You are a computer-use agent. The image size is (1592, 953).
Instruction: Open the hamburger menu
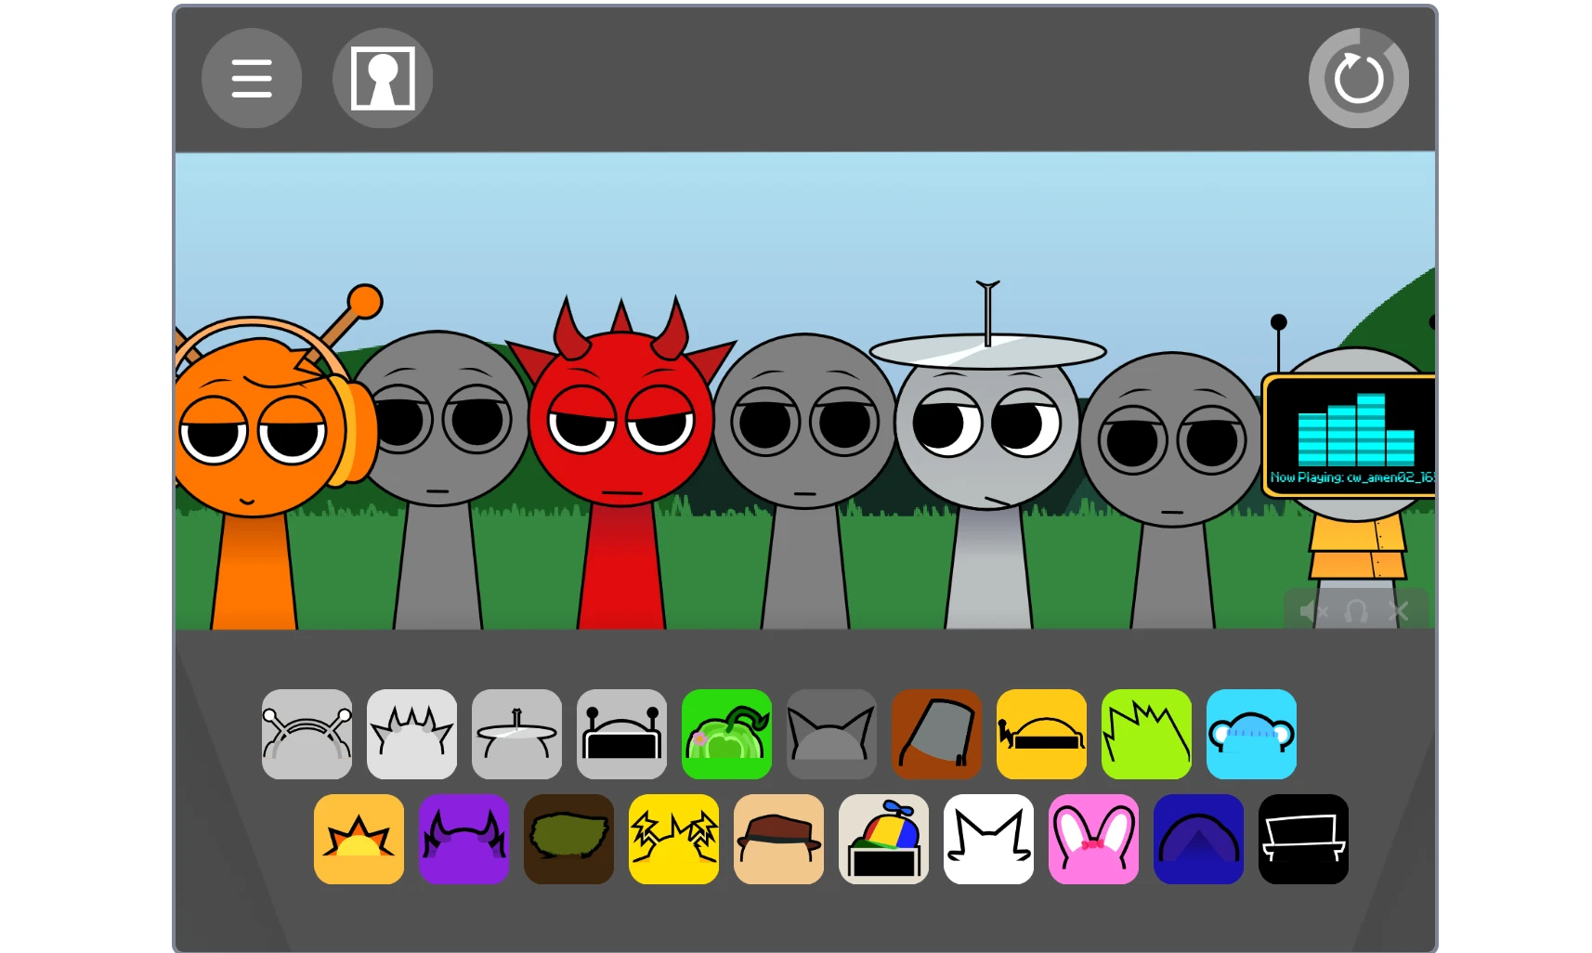[x=251, y=78]
